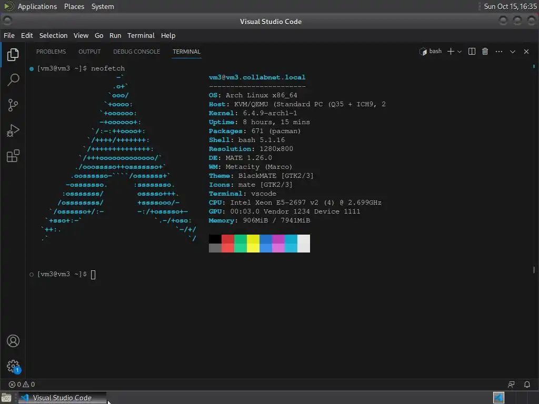Screen dimensions: 539x404
Task: Click the 'neofetch' command text
Action: (107, 68)
